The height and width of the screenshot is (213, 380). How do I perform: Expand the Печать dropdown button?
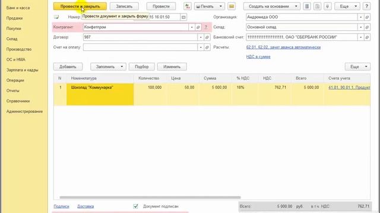tap(210, 7)
